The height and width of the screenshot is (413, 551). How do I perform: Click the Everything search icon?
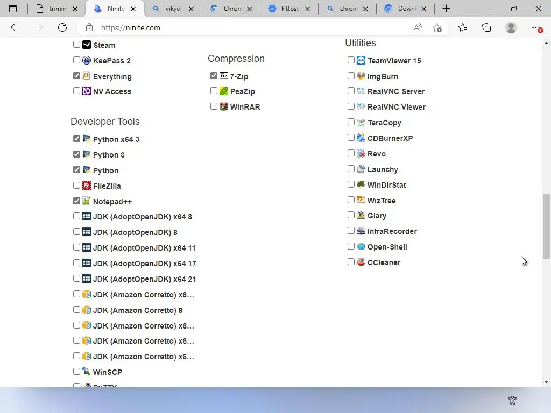tap(87, 76)
